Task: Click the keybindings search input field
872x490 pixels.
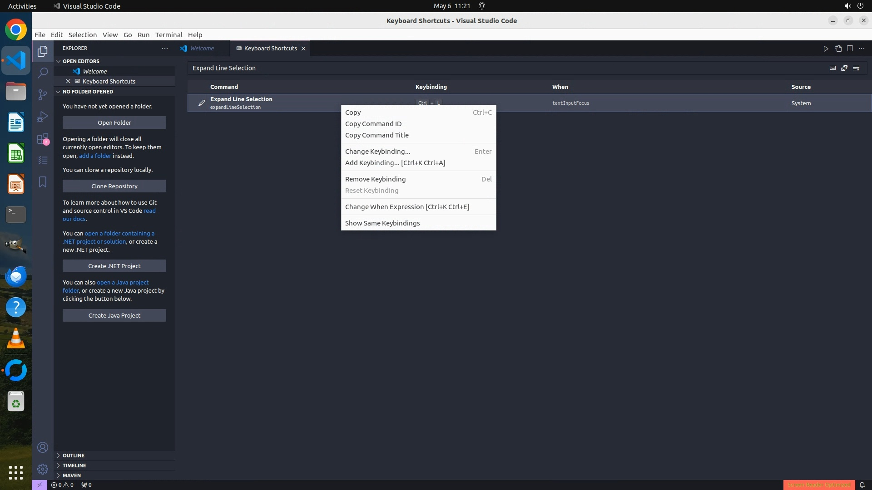Action: 500,68
